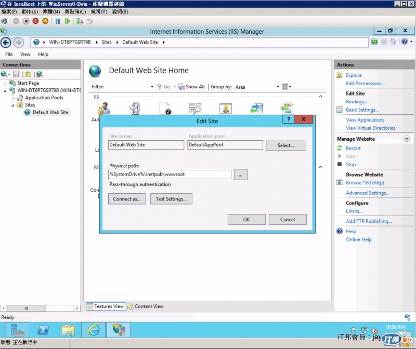
Task: Open the Authentication feature icon
Action: [x=105, y=109]
